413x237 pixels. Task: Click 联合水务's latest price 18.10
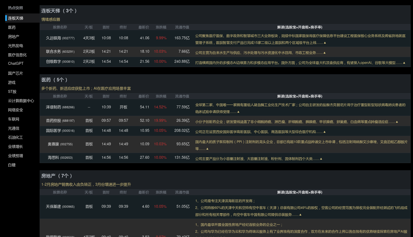pos(144,52)
